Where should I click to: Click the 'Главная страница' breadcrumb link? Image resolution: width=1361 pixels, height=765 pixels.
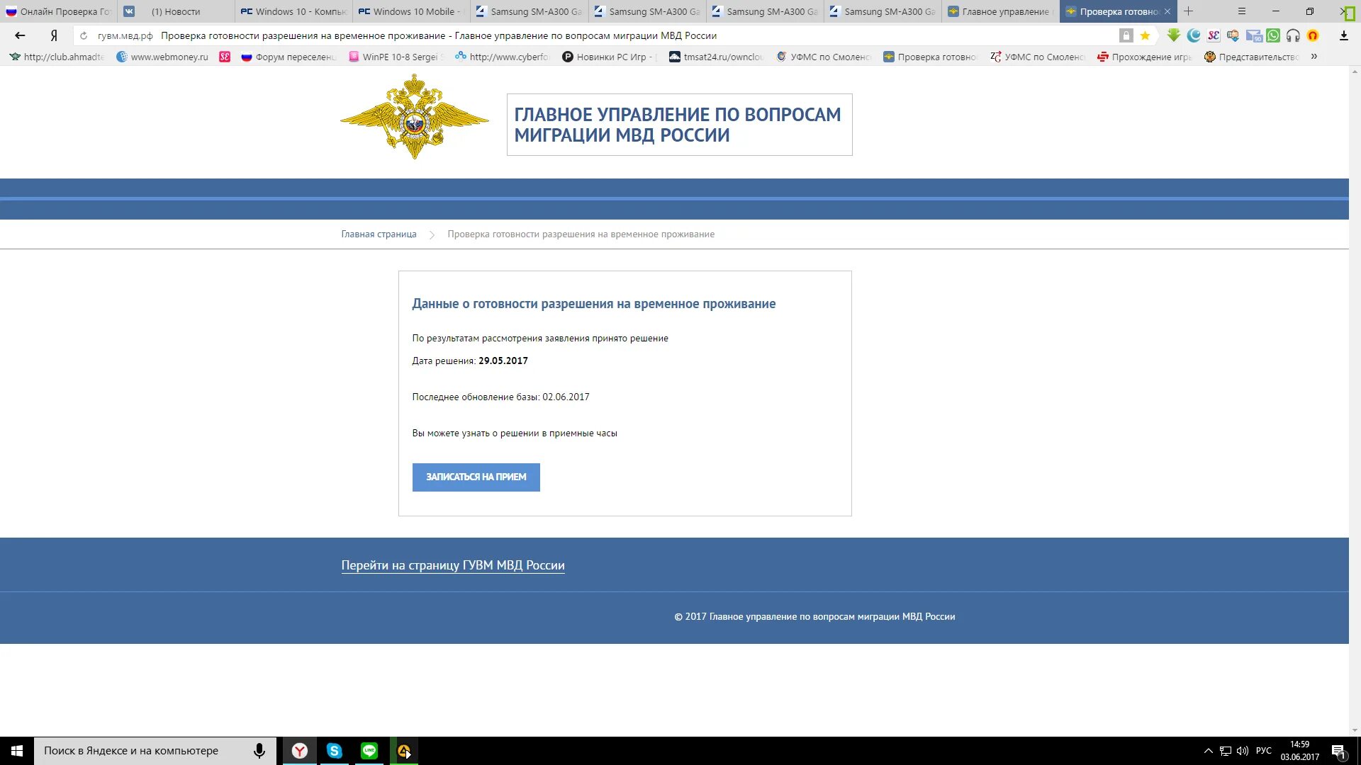[x=379, y=234]
